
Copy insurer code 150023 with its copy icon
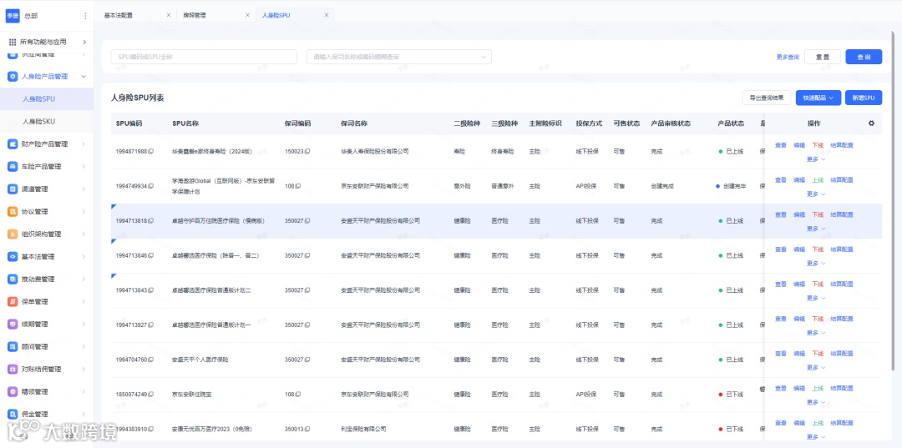307,152
